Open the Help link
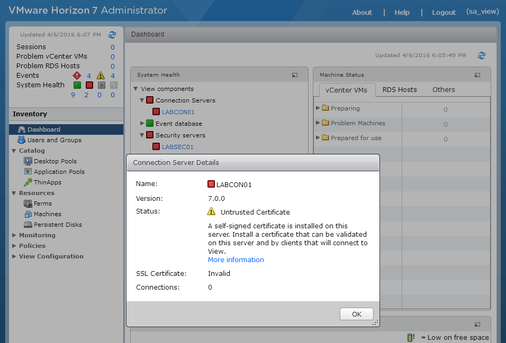Image resolution: width=506 pixels, height=343 pixels. click(x=402, y=12)
